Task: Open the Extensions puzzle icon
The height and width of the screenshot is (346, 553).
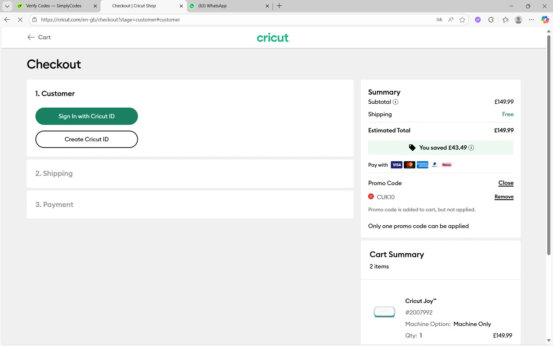Action: (491, 20)
